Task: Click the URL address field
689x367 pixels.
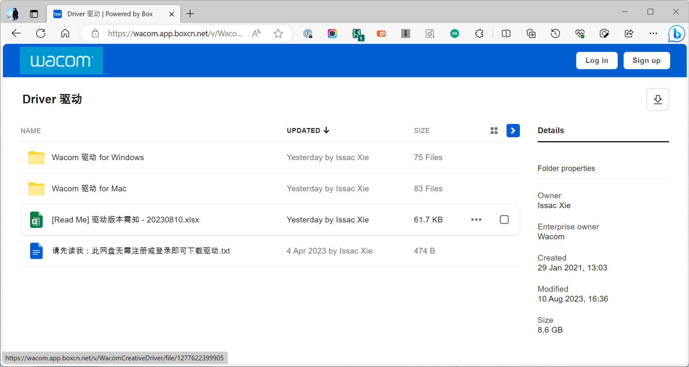Action: 175,33
